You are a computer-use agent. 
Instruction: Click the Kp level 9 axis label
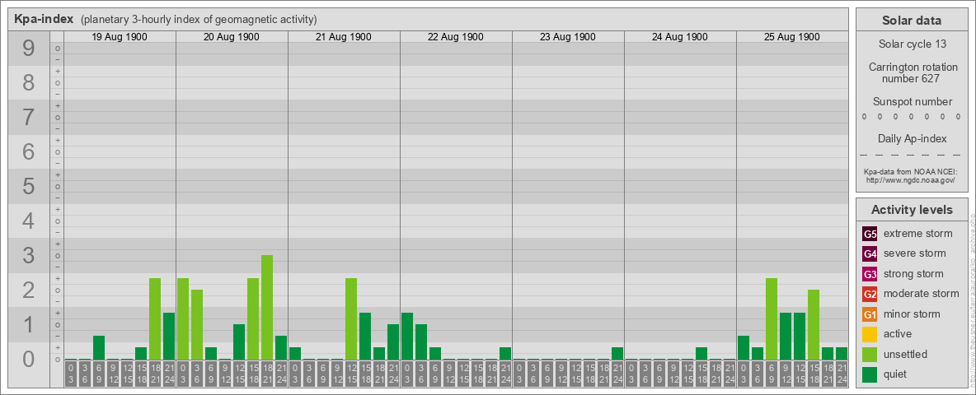pos(29,48)
